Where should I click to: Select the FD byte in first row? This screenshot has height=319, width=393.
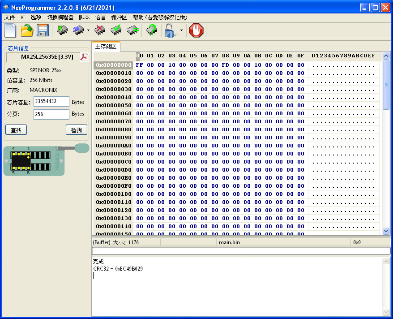click(x=225, y=65)
